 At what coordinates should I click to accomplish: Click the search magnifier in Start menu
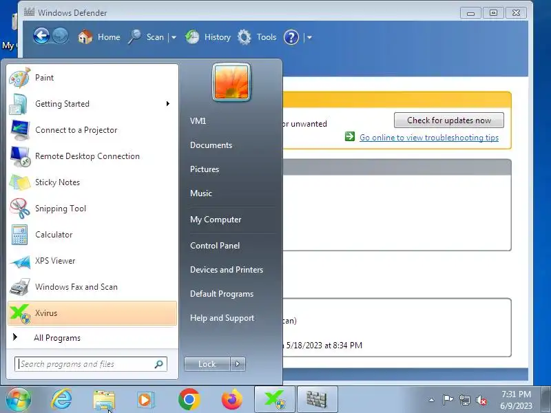pyautogui.click(x=159, y=364)
